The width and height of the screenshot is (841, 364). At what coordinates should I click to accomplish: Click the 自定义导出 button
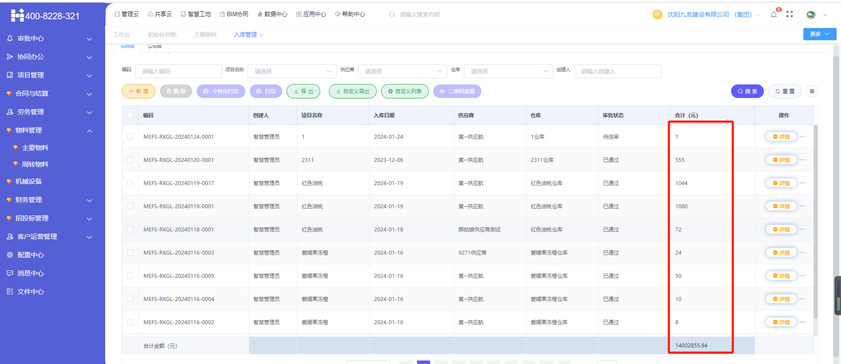coord(353,91)
